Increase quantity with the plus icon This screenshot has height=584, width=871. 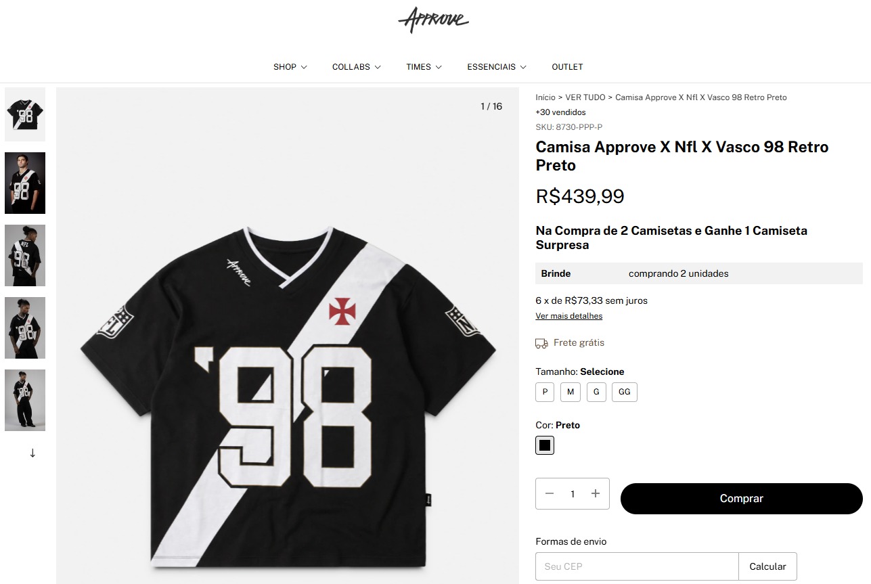596,493
